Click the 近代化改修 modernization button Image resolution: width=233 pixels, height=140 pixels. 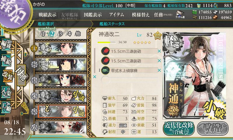click(179, 129)
